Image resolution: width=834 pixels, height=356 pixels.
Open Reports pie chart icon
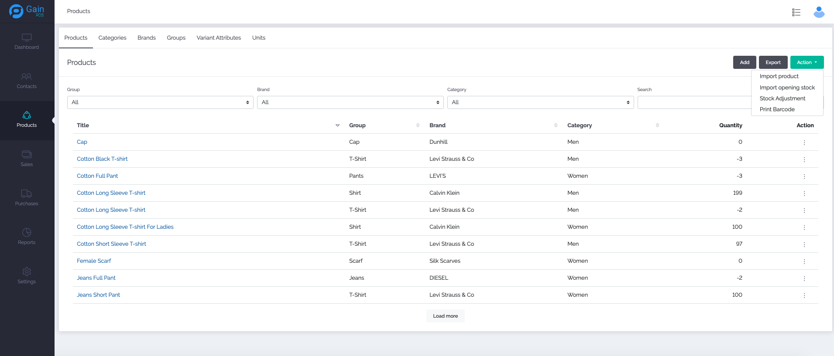(x=27, y=233)
